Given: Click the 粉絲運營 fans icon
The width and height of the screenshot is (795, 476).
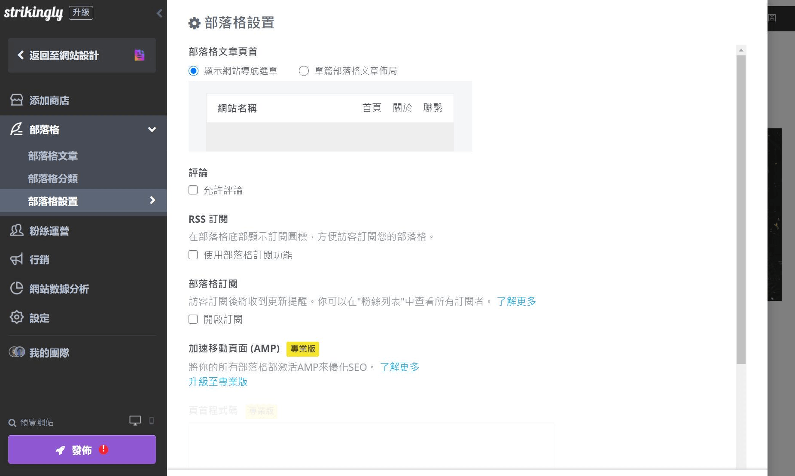Looking at the screenshot, I should click(x=16, y=231).
